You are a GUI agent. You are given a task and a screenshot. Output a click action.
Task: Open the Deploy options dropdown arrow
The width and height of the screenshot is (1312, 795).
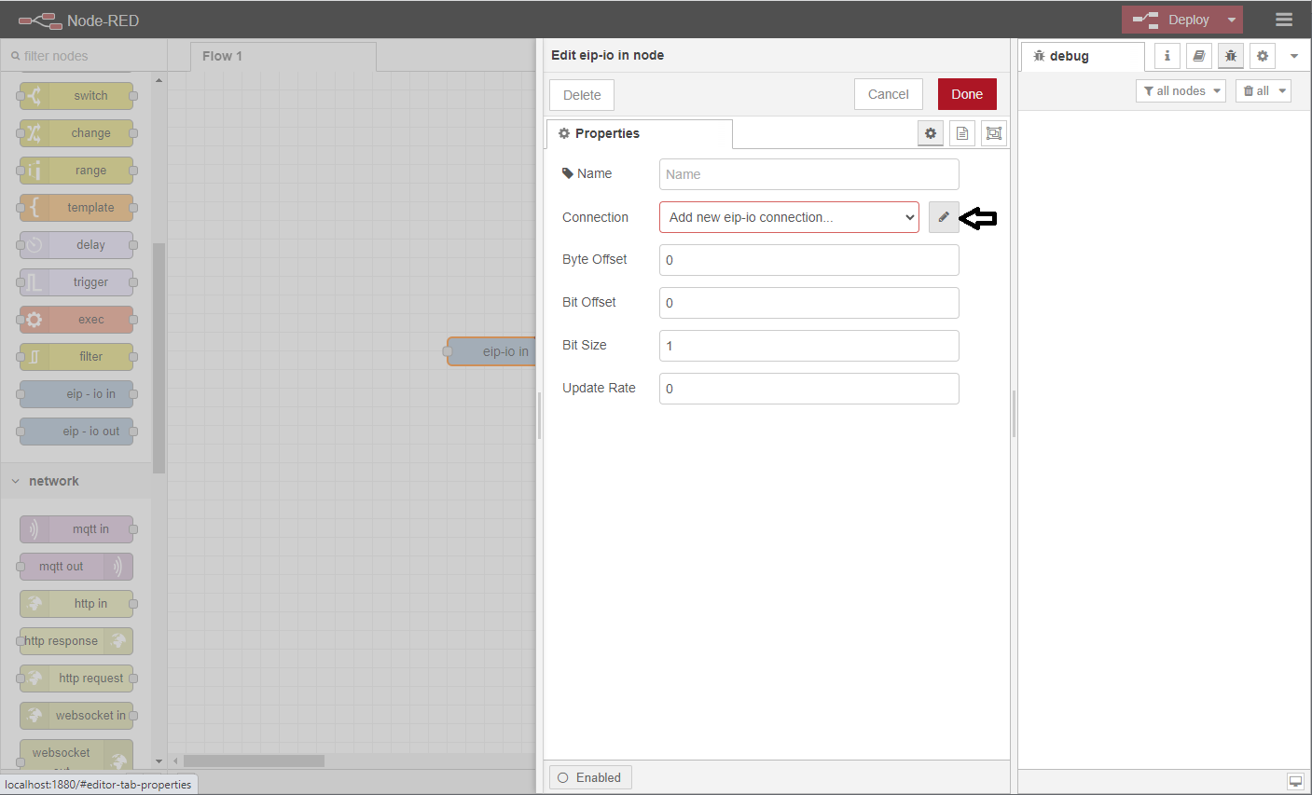pos(1232,20)
